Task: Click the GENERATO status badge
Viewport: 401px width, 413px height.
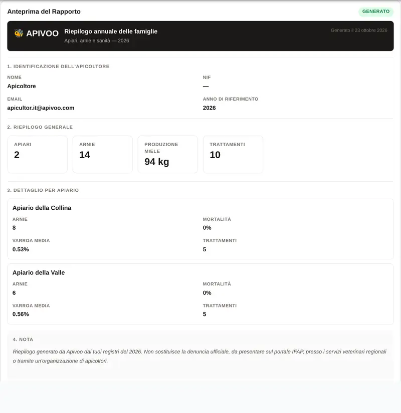Action: [375, 12]
